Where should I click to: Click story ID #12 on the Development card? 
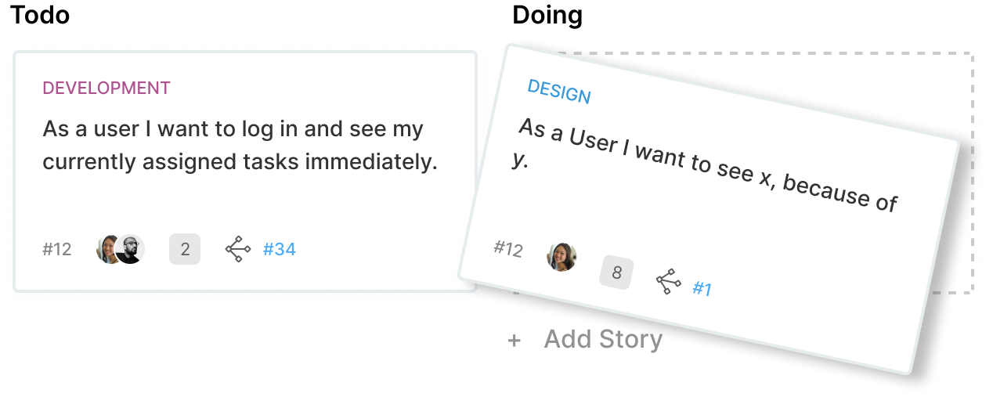(x=57, y=249)
